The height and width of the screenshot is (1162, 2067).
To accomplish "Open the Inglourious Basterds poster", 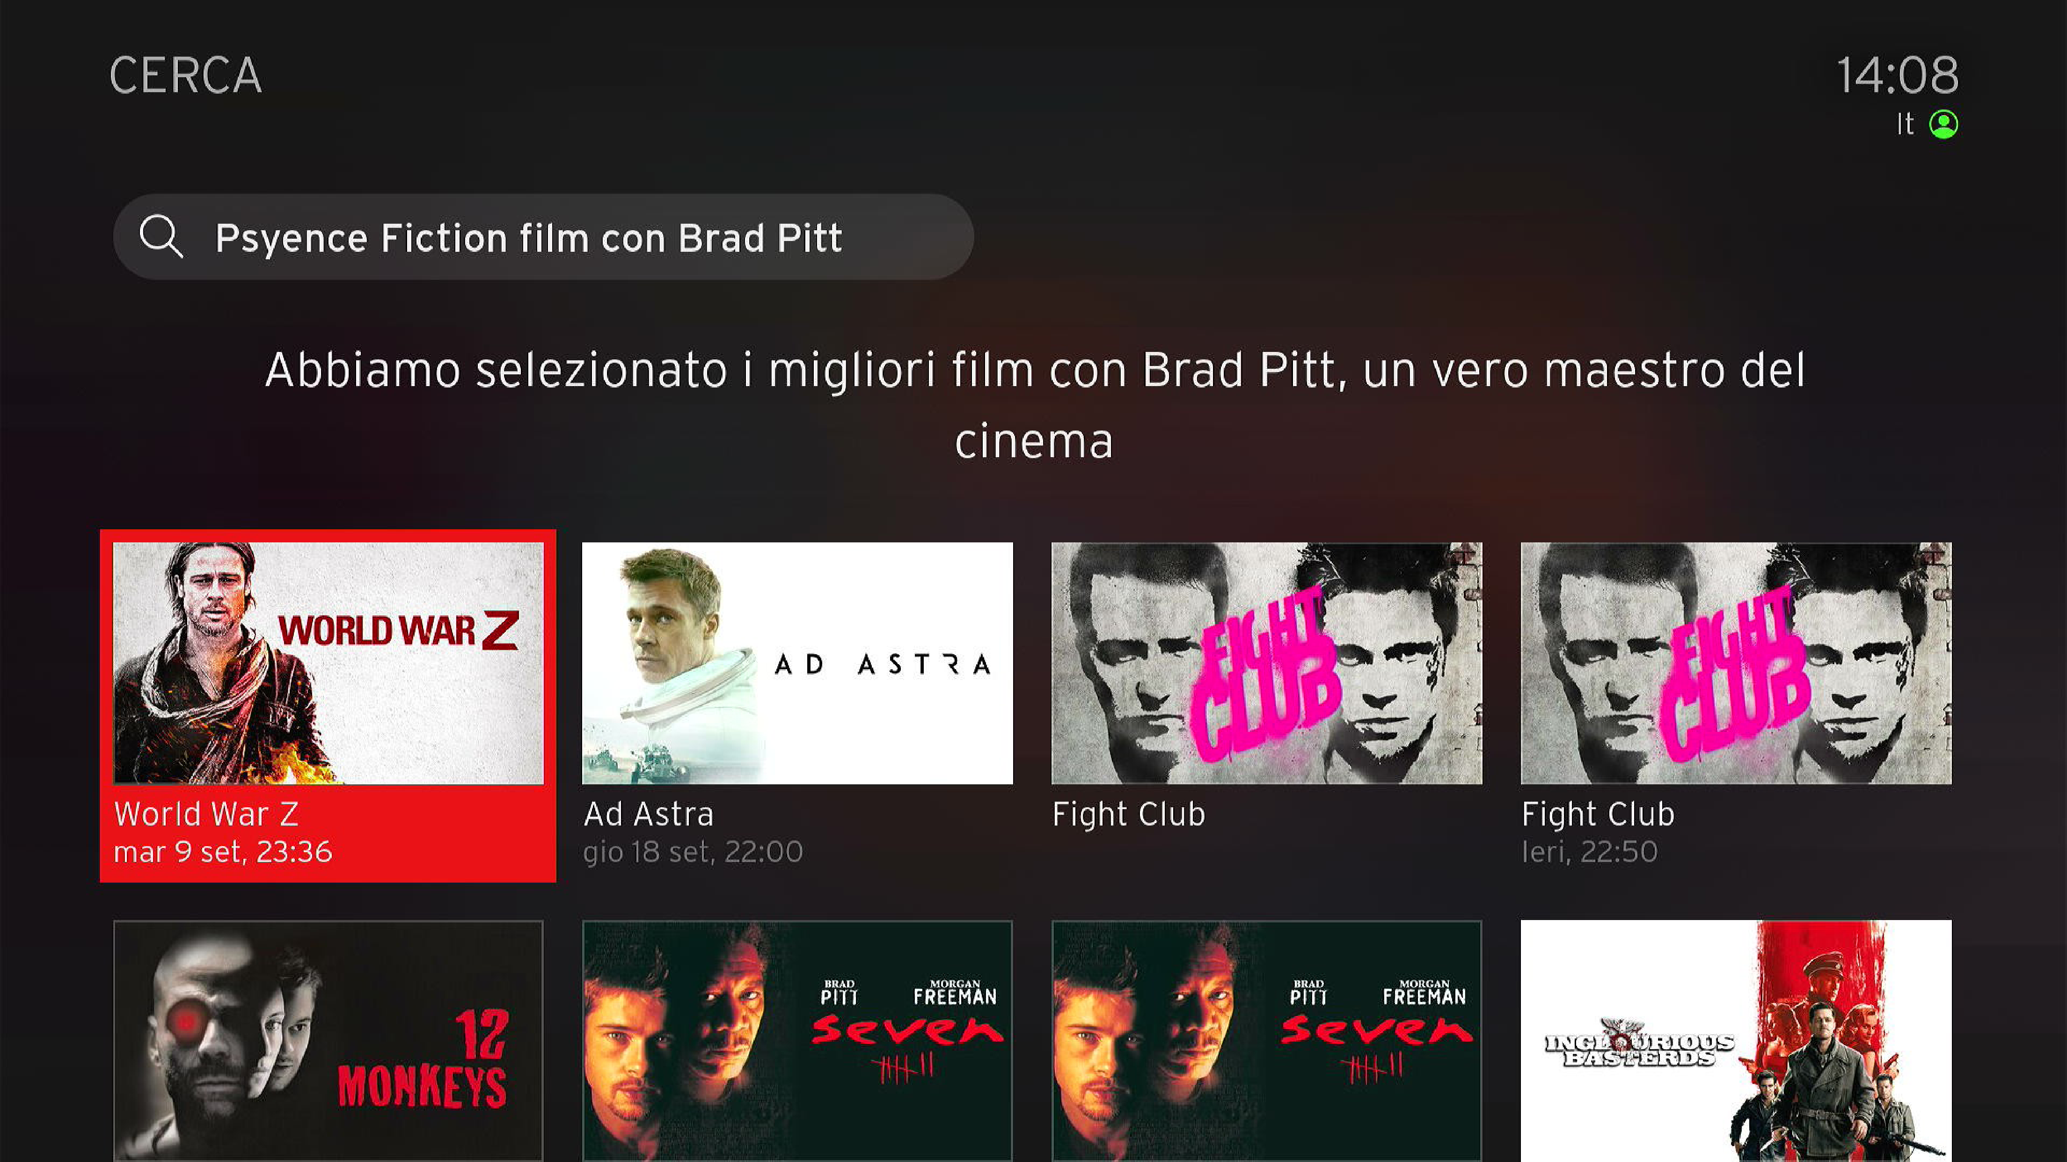I will [1736, 1041].
